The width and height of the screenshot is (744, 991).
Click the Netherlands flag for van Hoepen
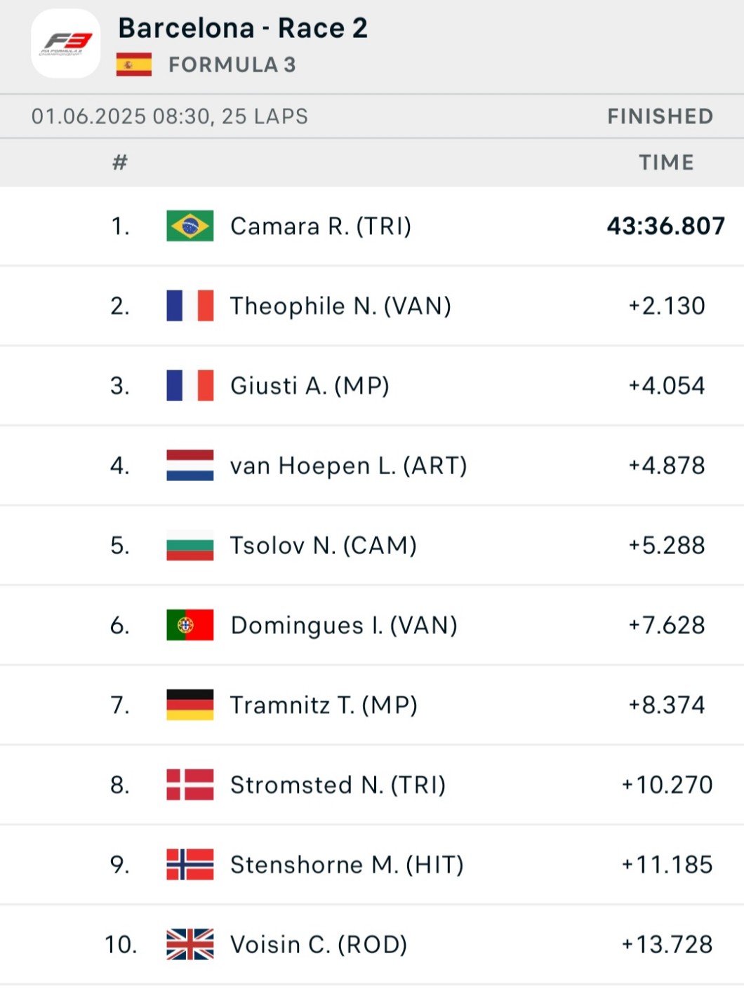(x=190, y=466)
